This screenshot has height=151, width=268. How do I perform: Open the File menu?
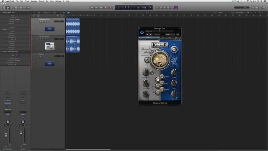click(17, 1)
